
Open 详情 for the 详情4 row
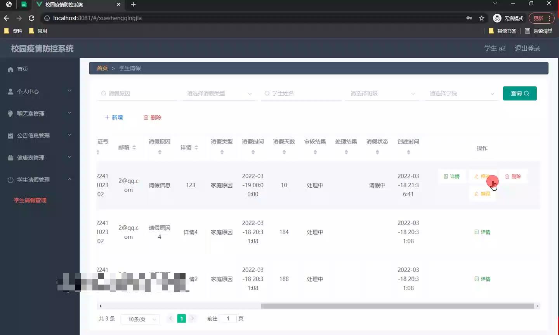click(x=482, y=232)
